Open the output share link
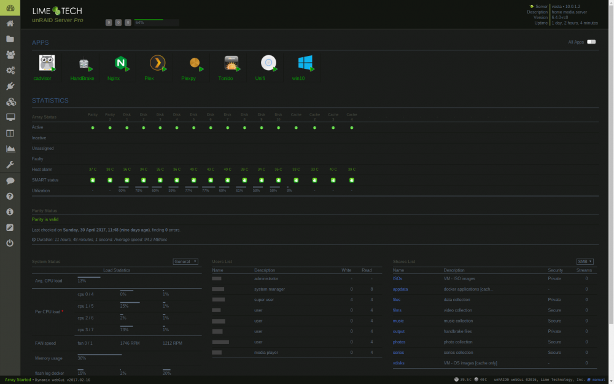Viewport: 614px width, 384px height. [398, 332]
